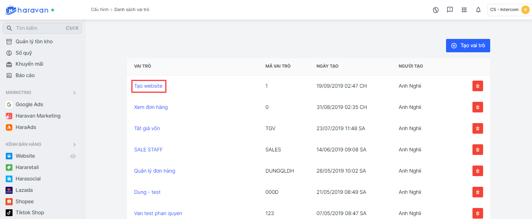532x219 pixels.
Task: Click the V user avatar
Action: pos(525,10)
